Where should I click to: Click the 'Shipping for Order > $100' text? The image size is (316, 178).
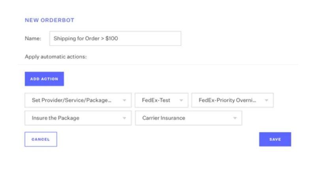[x=86, y=39]
